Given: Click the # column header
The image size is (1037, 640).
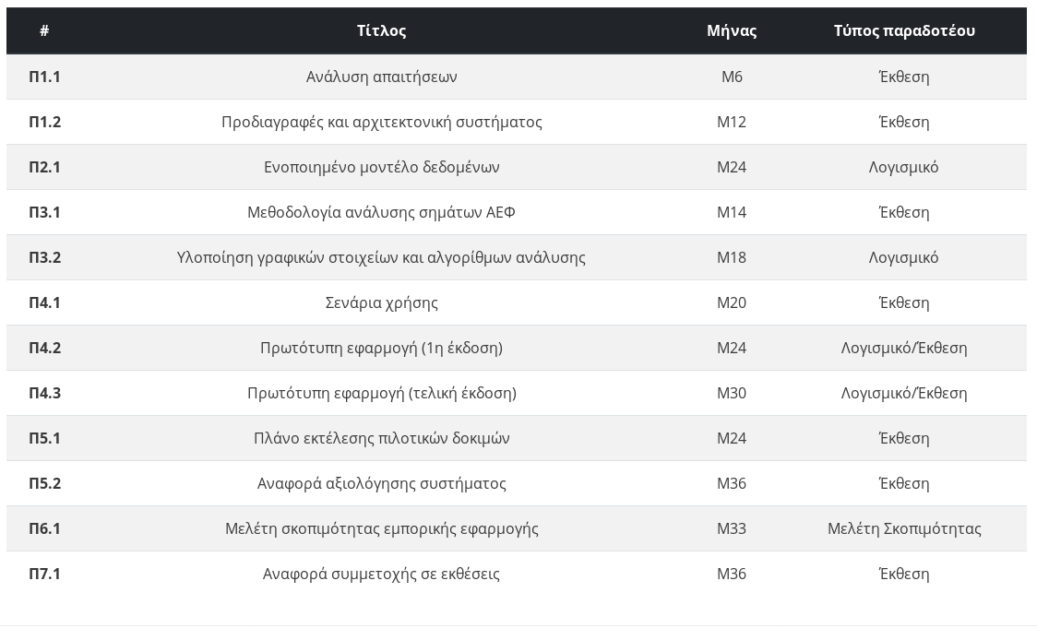Looking at the screenshot, I should [44, 30].
